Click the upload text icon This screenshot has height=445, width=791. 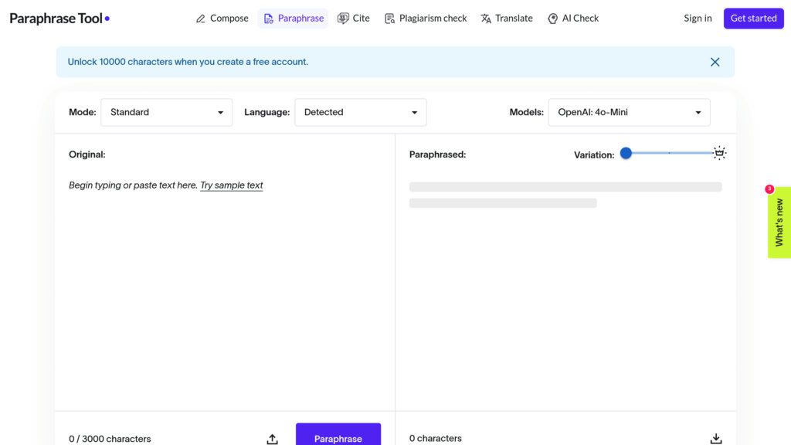coord(272,438)
